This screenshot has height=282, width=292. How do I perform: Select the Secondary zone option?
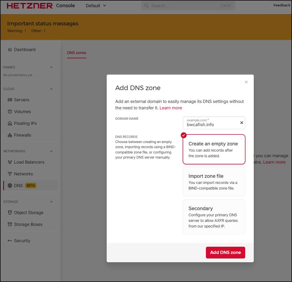[214, 217]
